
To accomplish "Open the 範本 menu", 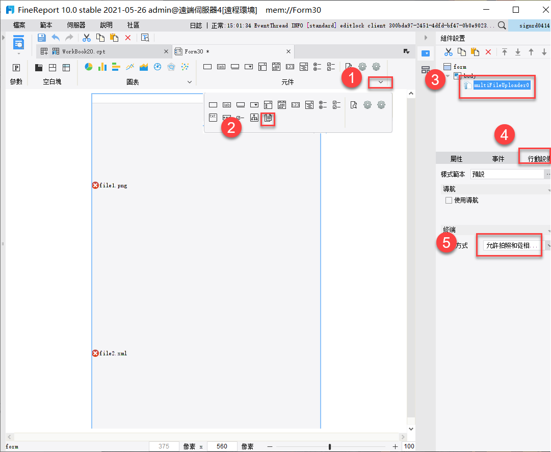I will pyautogui.click(x=46, y=25).
